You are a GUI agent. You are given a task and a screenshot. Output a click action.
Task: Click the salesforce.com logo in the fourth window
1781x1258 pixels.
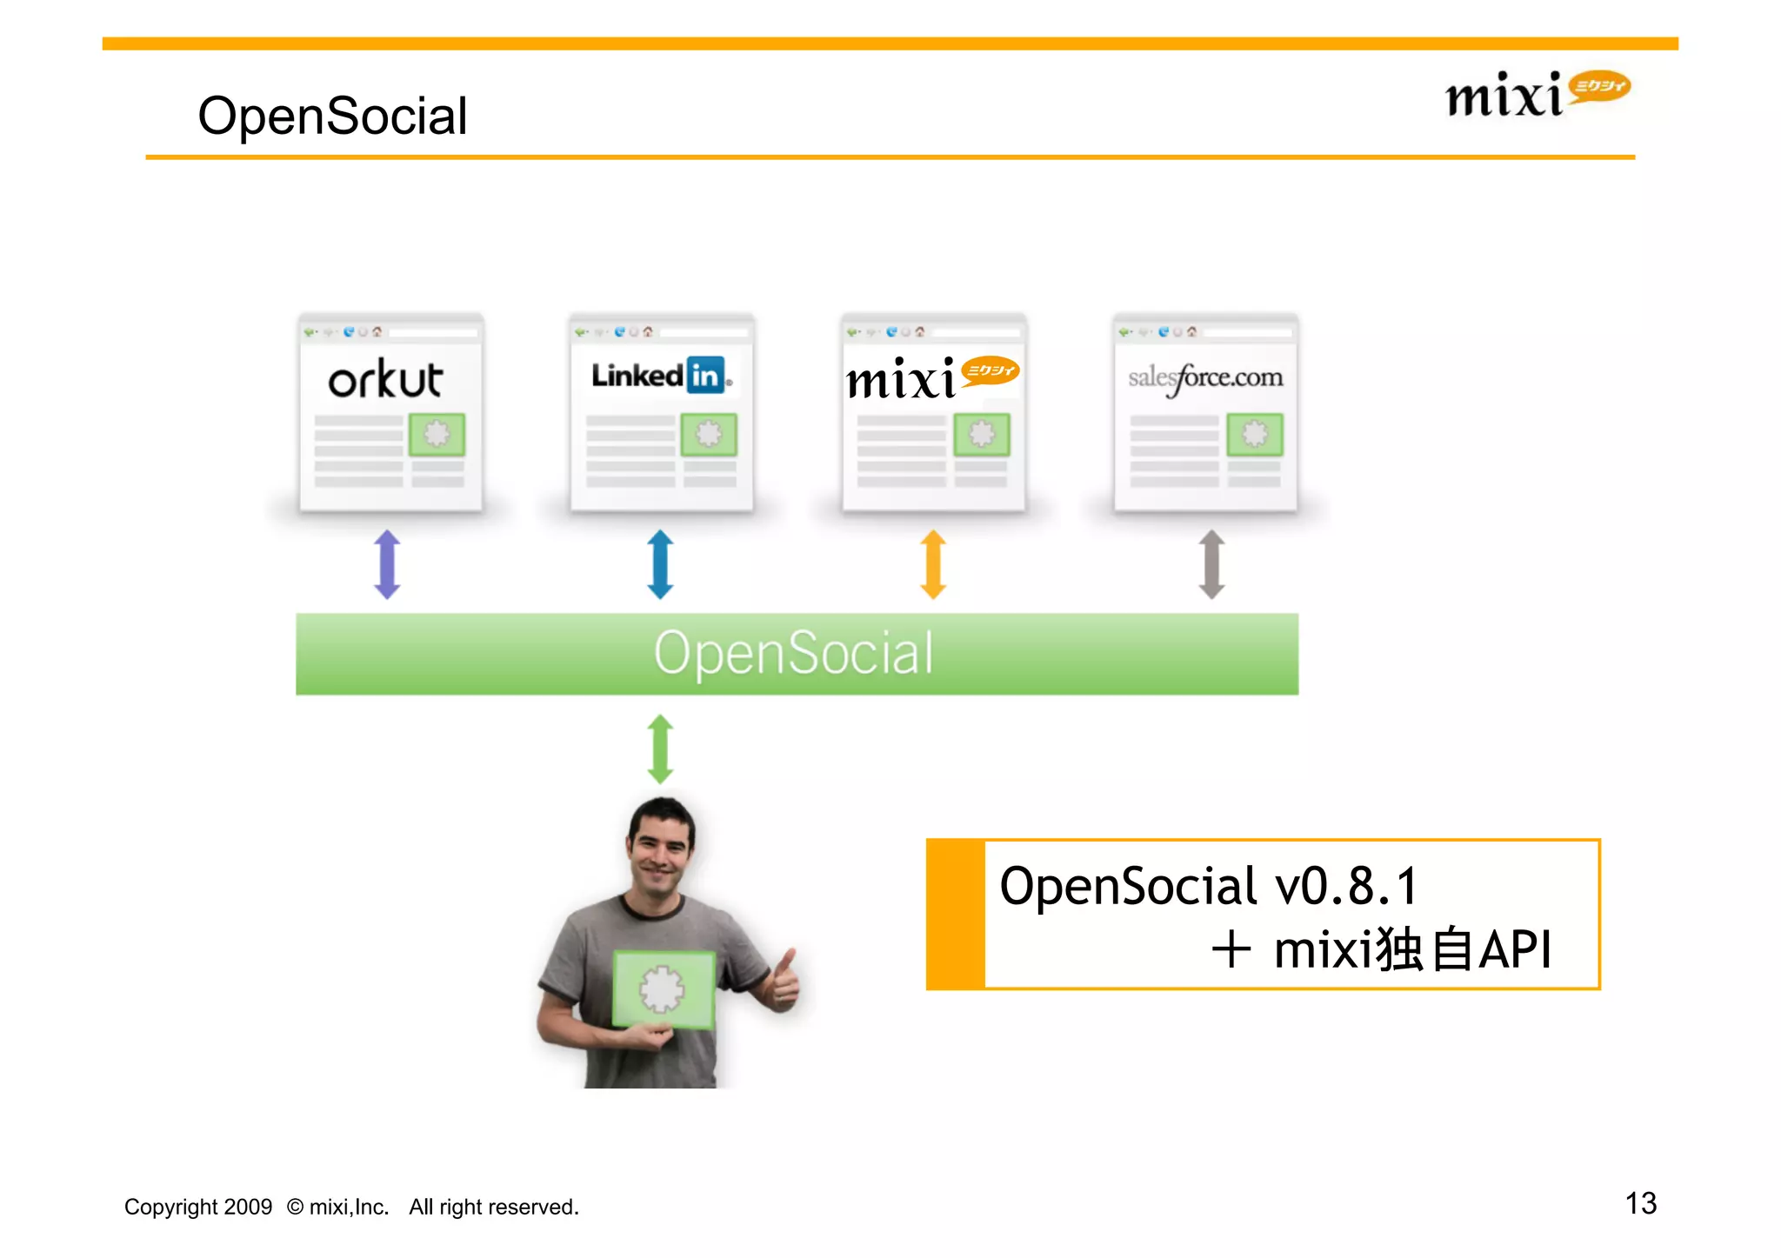click(x=1205, y=378)
